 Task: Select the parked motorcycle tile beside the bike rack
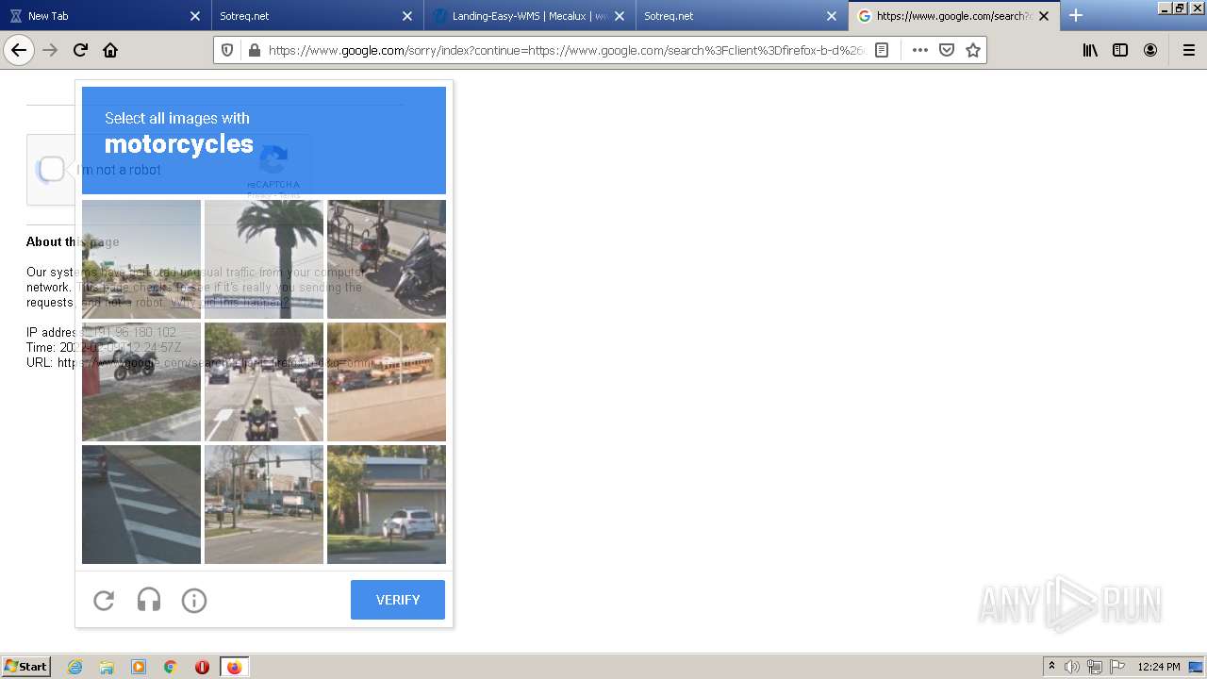387,259
